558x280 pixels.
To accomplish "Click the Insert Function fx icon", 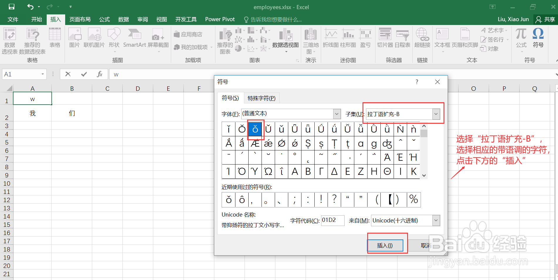I will click(100, 74).
